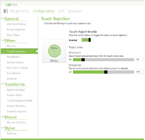Collapse the Transforms section chevron
Viewport: 145px width, 140px height.
coord(2,84)
